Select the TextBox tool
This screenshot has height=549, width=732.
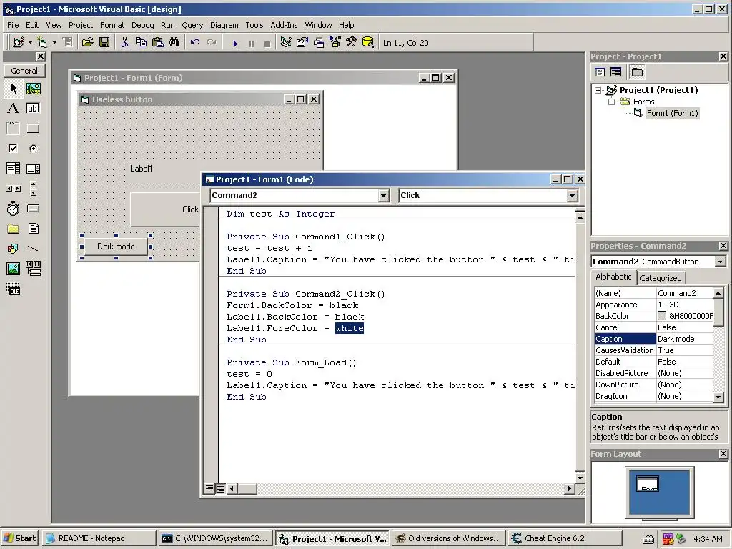(33, 109)
